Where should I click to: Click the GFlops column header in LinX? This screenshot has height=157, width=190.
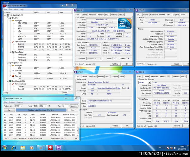(42, 115)
